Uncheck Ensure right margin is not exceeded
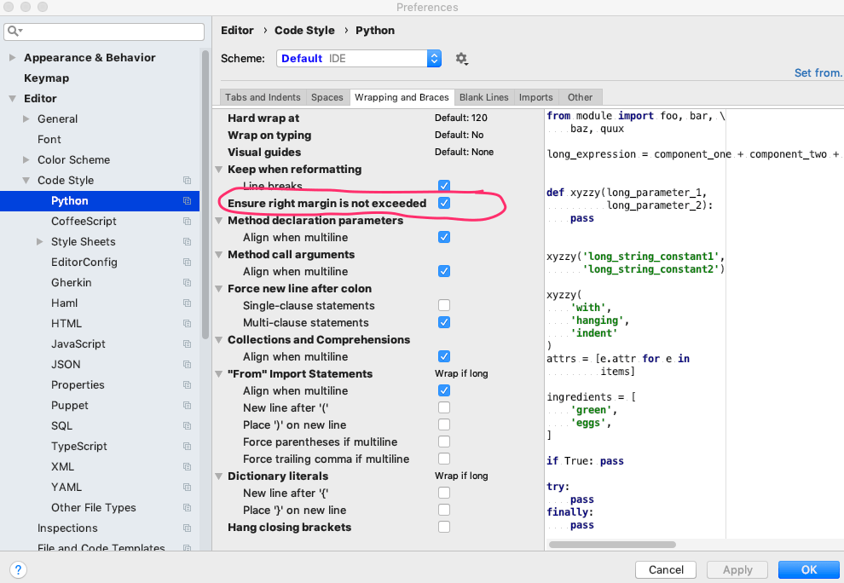Image resolution: width=844 pixels, height=583 pixels. click(x=443, y=203)
